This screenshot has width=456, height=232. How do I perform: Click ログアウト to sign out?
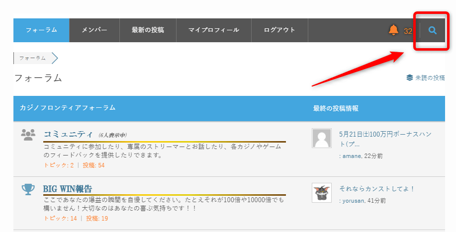(x=279, y=30)
